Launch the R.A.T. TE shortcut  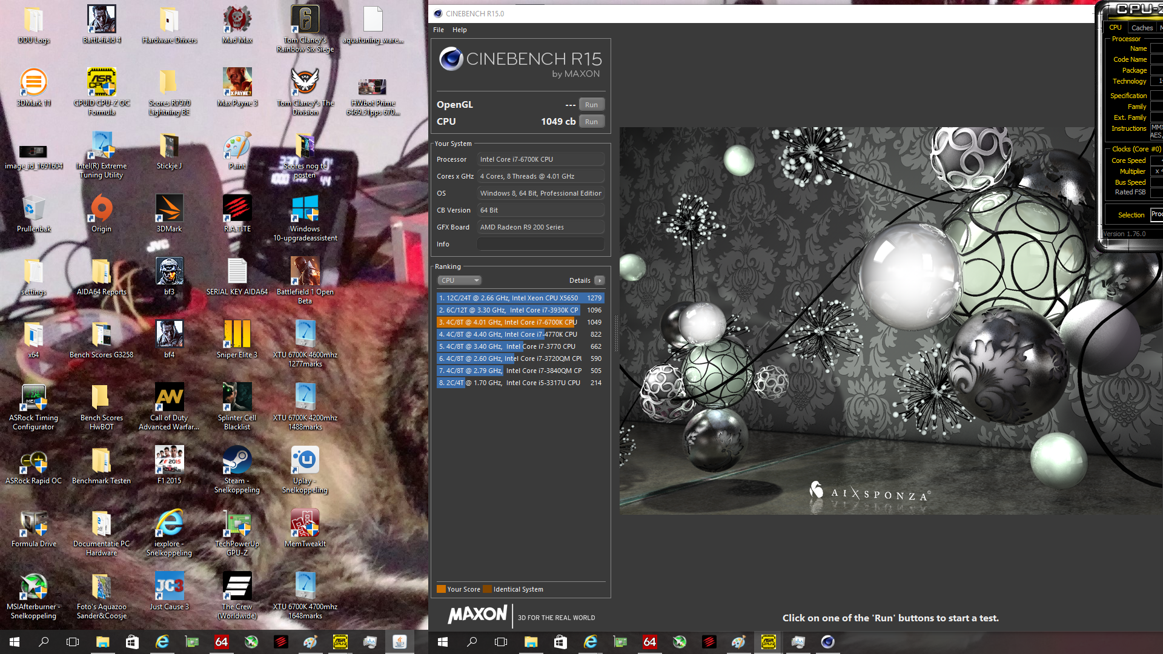(237, 213)
